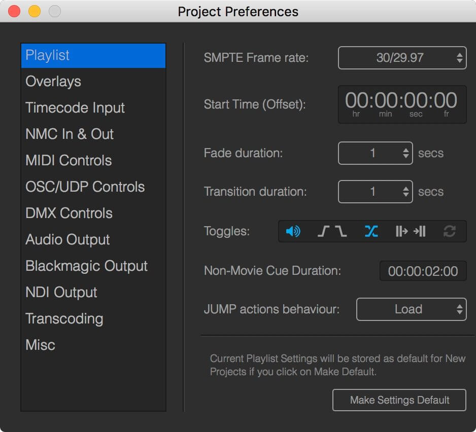Open the Transcoding section
This screenshot has height=432, width=476.
click(x=93, y=319)
